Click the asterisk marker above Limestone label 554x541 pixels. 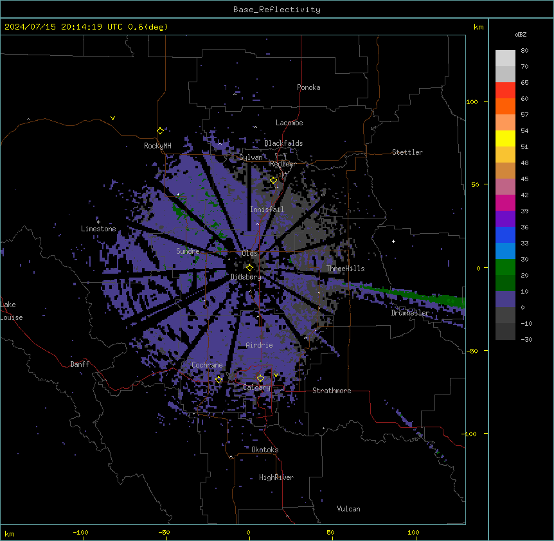coord(98,222)
